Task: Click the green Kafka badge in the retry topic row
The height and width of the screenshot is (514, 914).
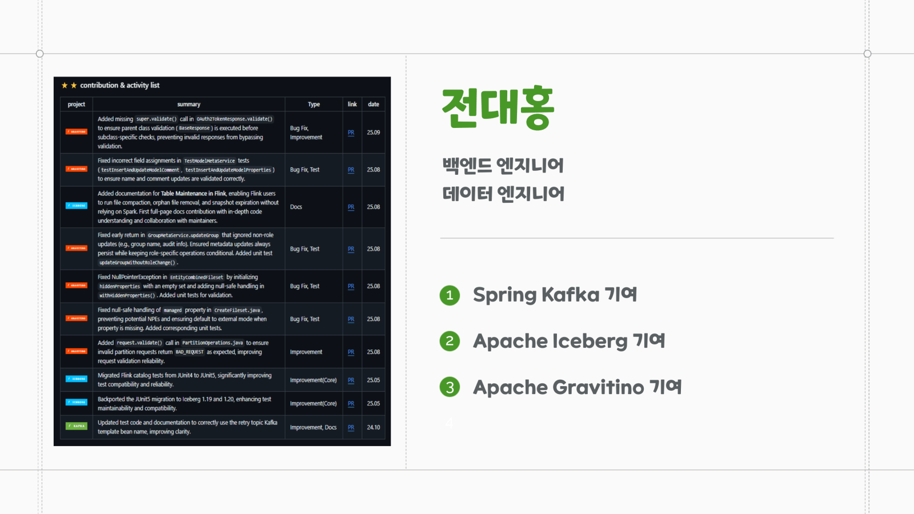Action: (x=76, y=426)
